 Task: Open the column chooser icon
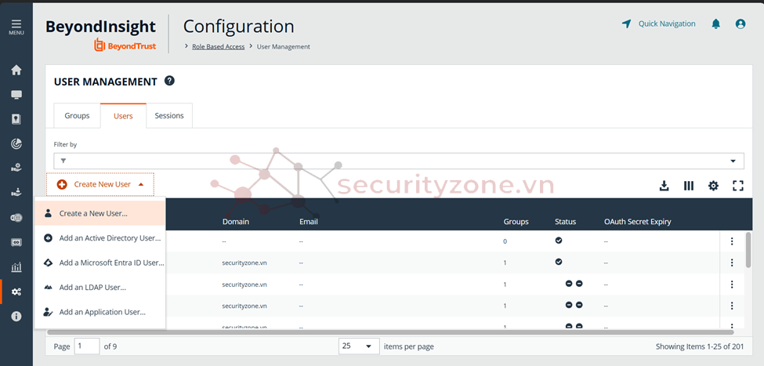pyautogui.click(x=689, y=186)
